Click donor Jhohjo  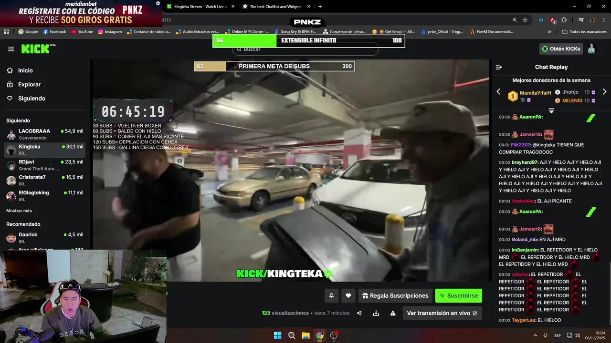(x=570, y=92)
